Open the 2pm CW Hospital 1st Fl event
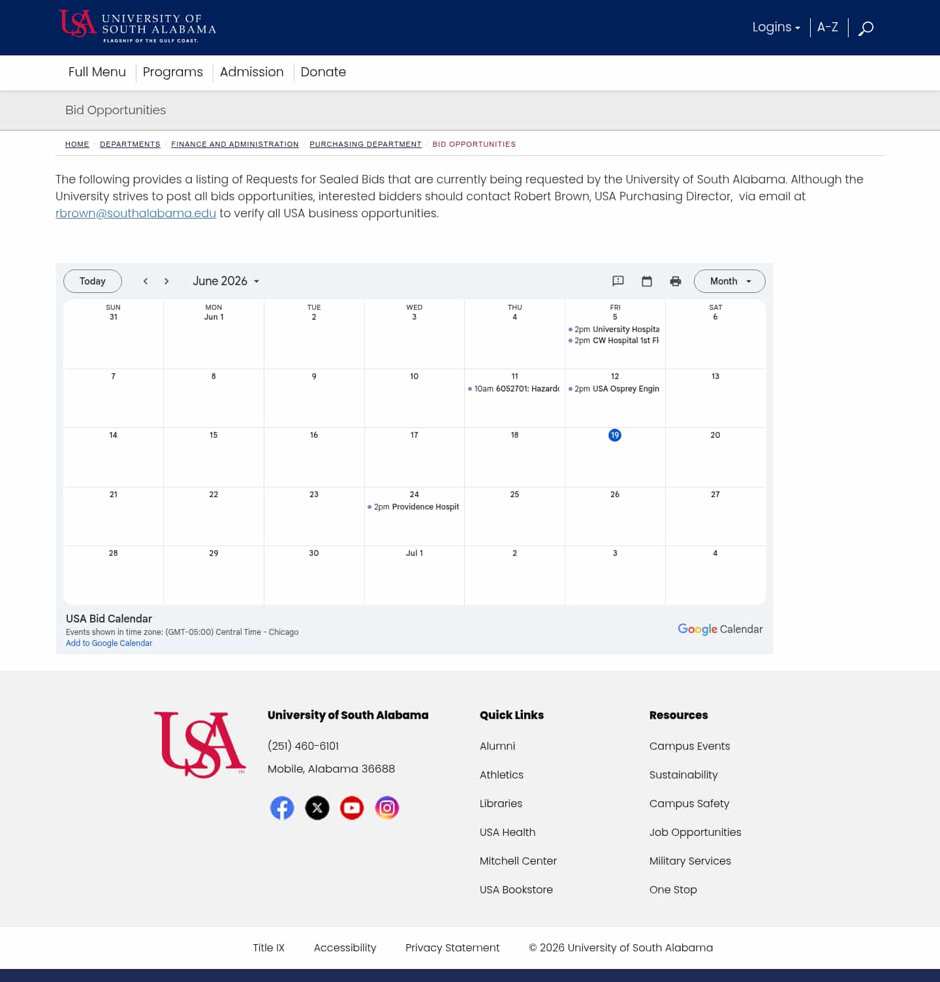The width and height of the screenshot is (940, 982). pos(615,341)
